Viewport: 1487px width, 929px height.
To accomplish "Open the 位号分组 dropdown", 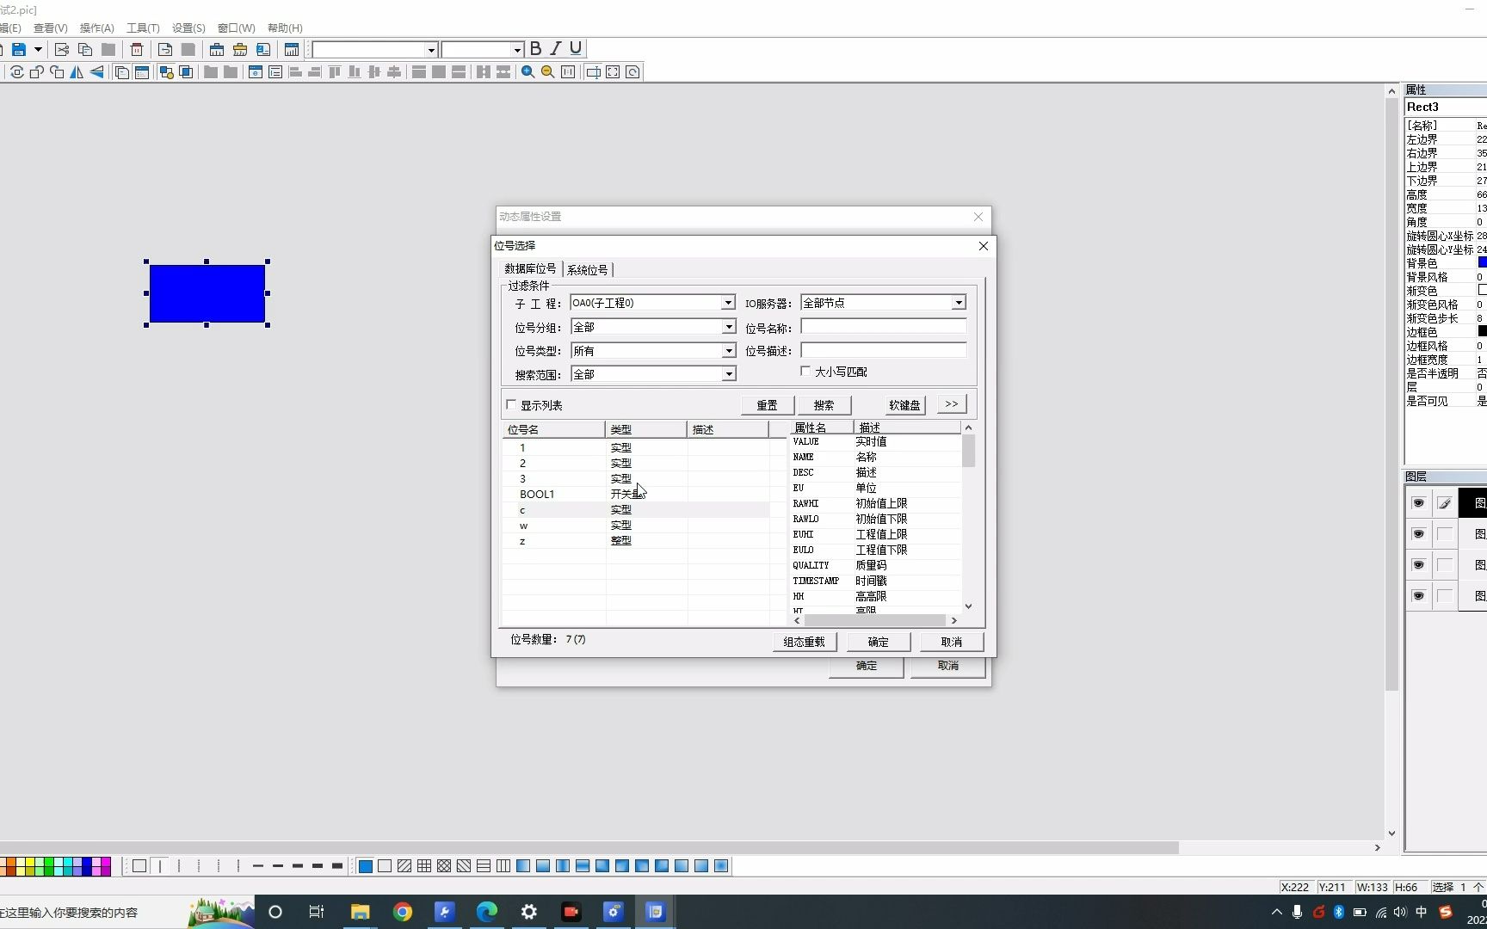I will [728, 327].
